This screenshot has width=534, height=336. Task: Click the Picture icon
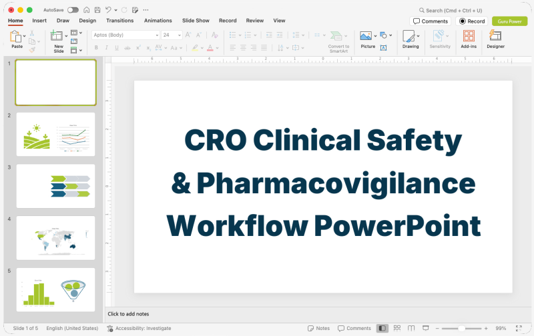[x=366, y=35]
